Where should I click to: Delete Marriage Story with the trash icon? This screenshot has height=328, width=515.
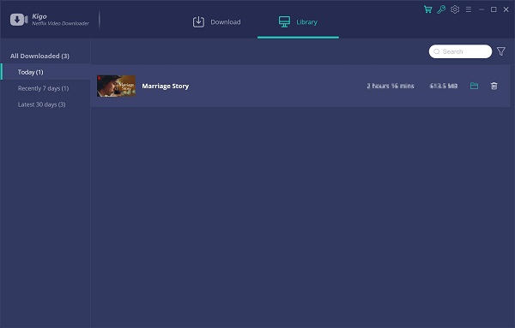[494, 86]
